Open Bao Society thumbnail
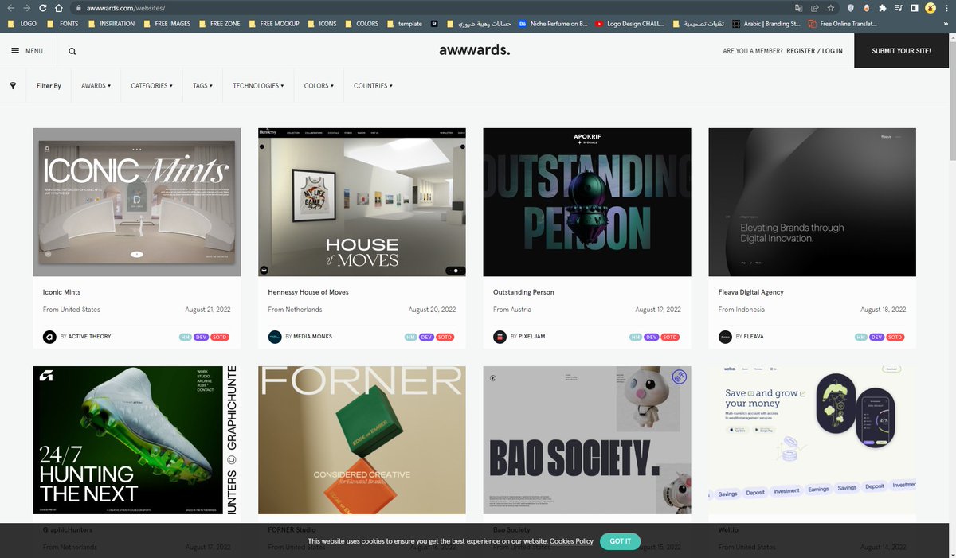This screenshot has height=558, width=956. (587, 440)
